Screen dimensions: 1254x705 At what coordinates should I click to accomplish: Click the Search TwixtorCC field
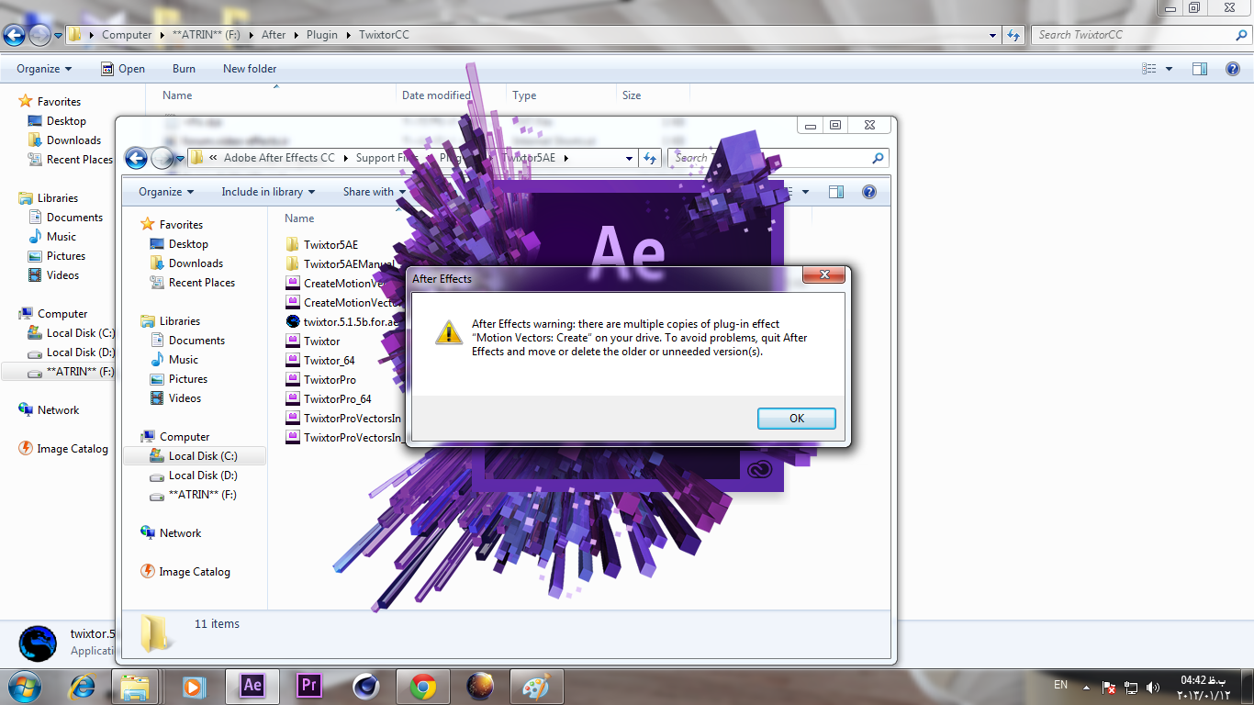[x=1142, y=35]
